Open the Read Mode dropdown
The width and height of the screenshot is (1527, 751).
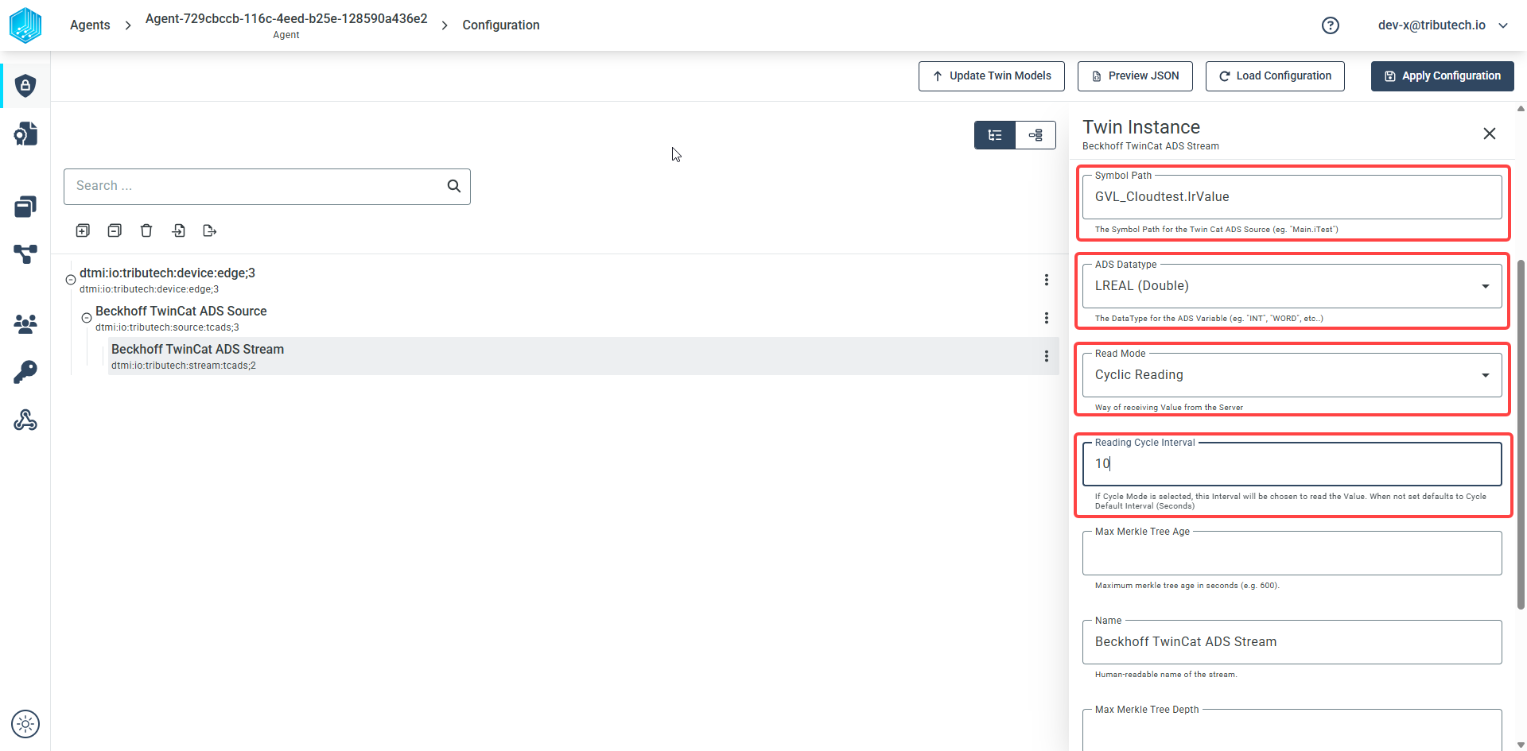(1292, 375)
